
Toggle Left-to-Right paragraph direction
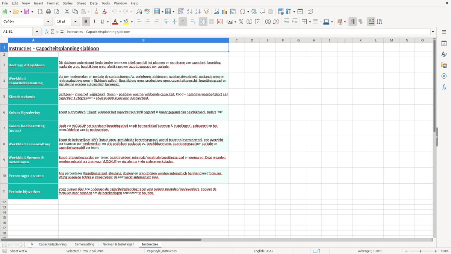(353, 22)
